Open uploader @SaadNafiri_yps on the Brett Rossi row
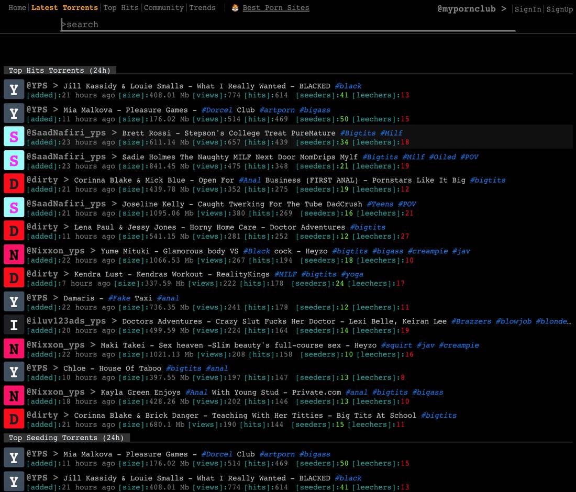Viewport: 576px width, 492px height. (66, 133)
